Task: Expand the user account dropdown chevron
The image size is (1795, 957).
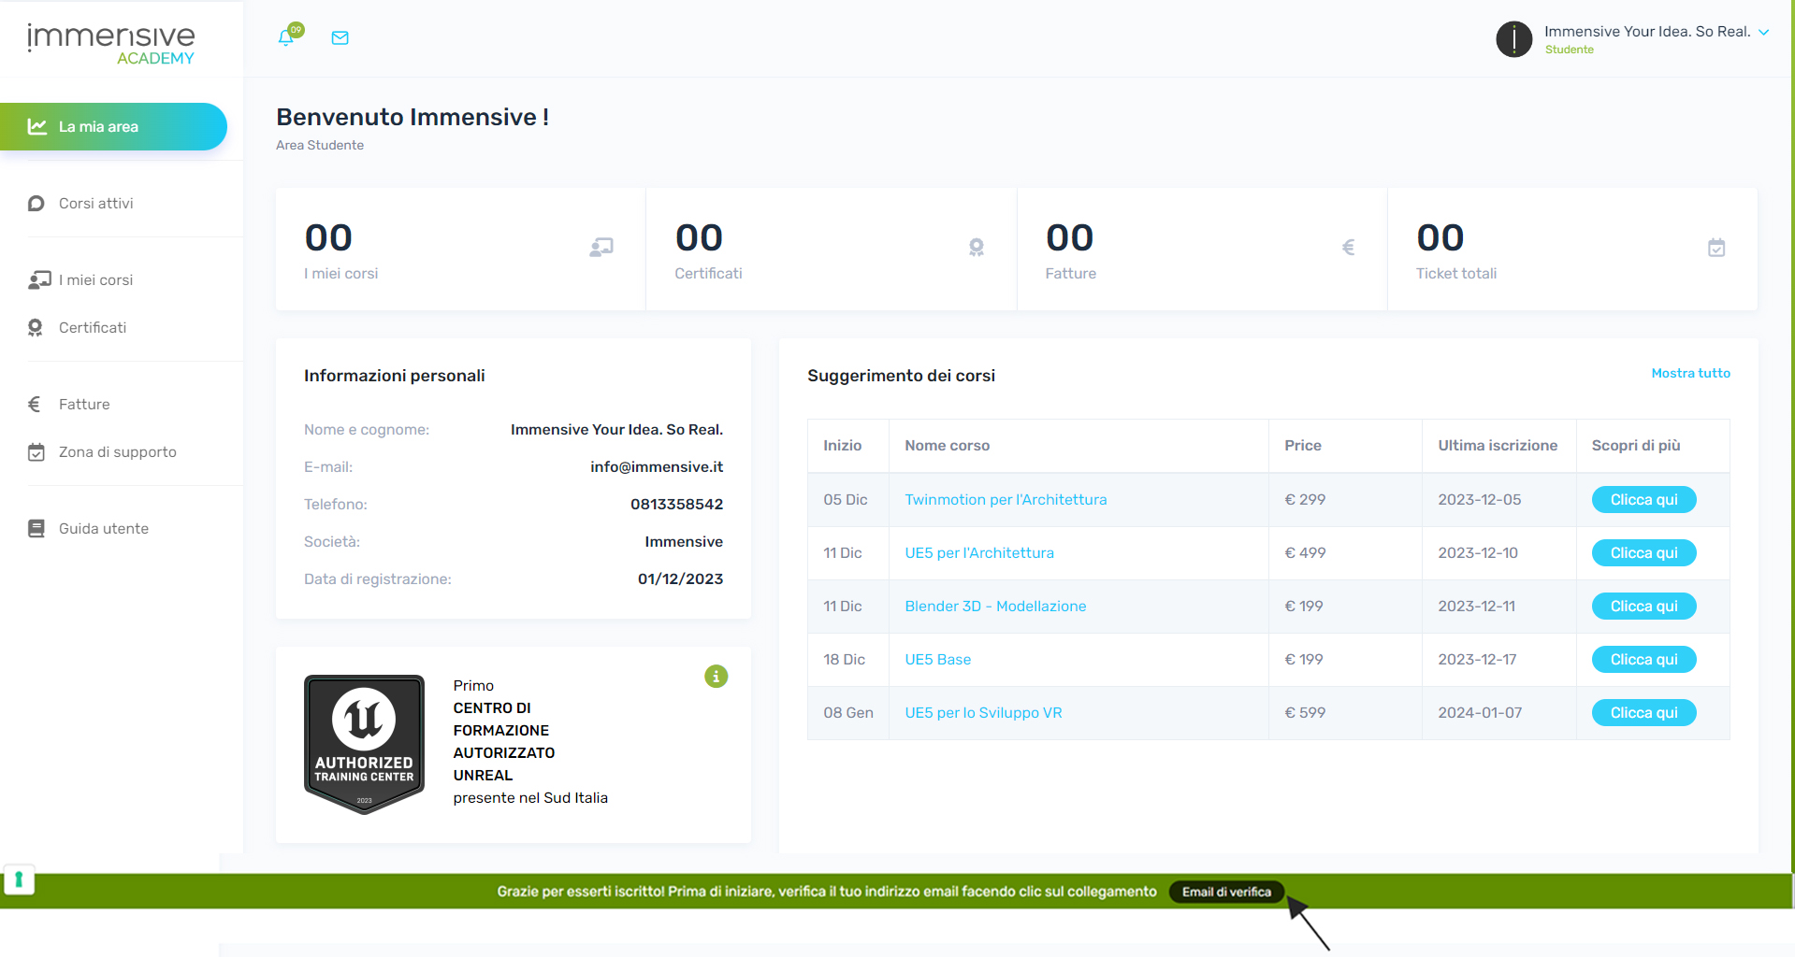Action: pyautogui.click(x=1764, y=32)
